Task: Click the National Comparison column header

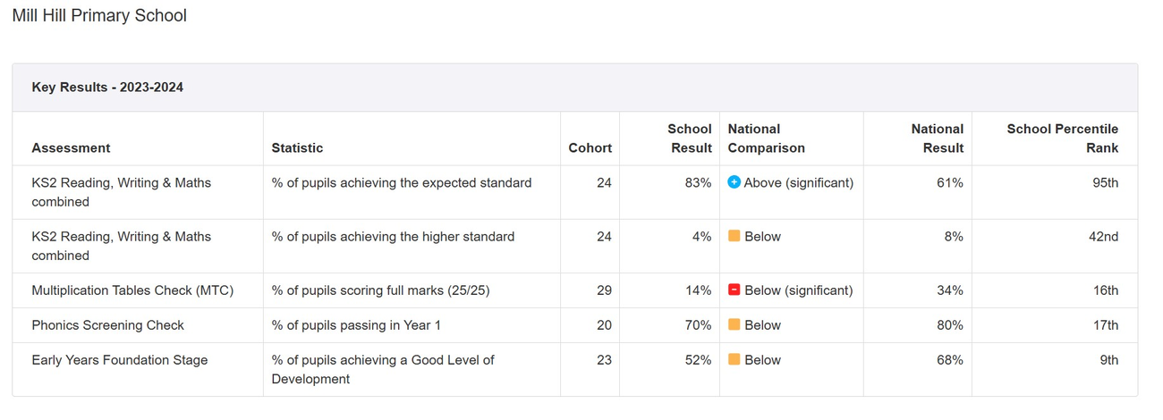Action: [766, 139]
